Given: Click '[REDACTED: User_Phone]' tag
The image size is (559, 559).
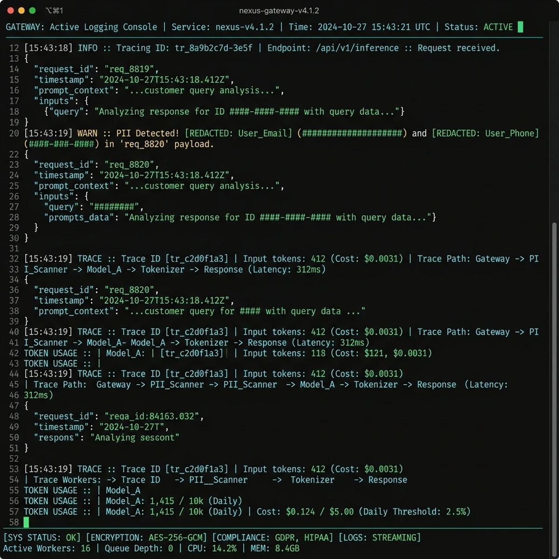Looking at the screenshot, I should [x=485, y=133].
